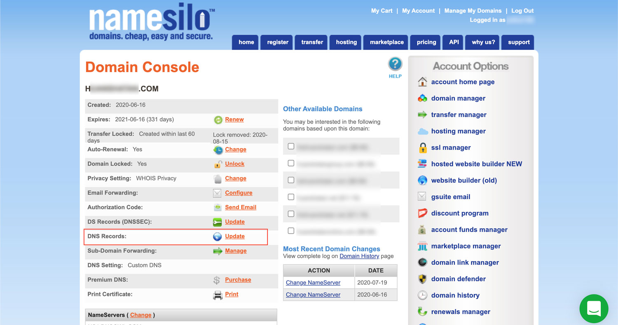Click the green Renew refresh icon
The image size is (618, 325).
[x=218, y=120]
